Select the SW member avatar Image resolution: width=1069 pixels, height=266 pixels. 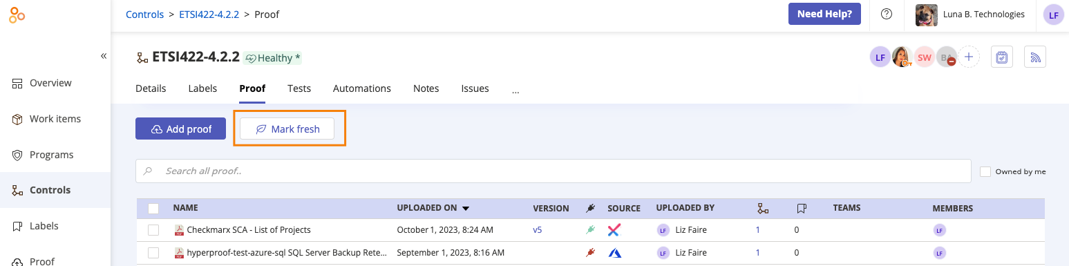[924, 57]
